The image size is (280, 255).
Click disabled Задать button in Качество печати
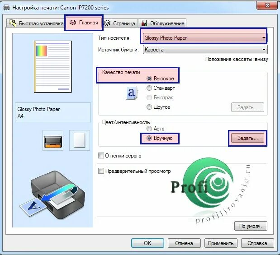[247, 107]
